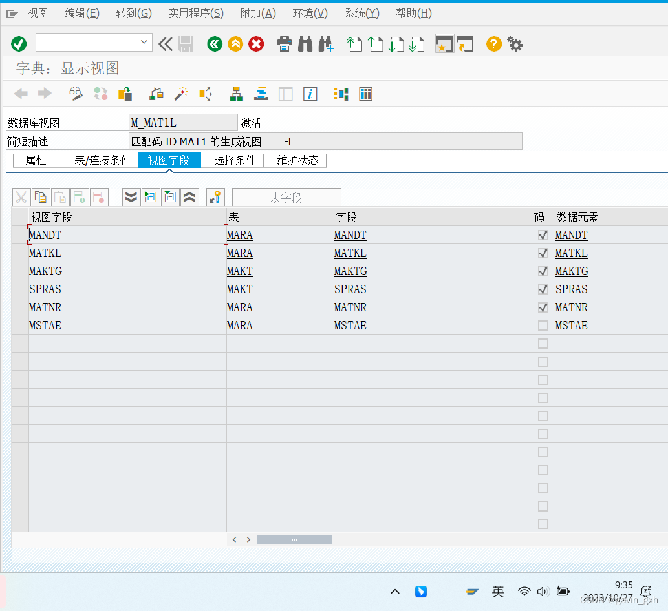This screenshot has width=668, height=611.
Task: Toggle the key checkbox in SPRAS row
Action: tap(543, 289)
